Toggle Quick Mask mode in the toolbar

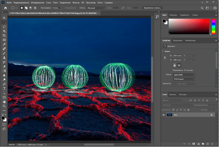[x=4, y=125]
